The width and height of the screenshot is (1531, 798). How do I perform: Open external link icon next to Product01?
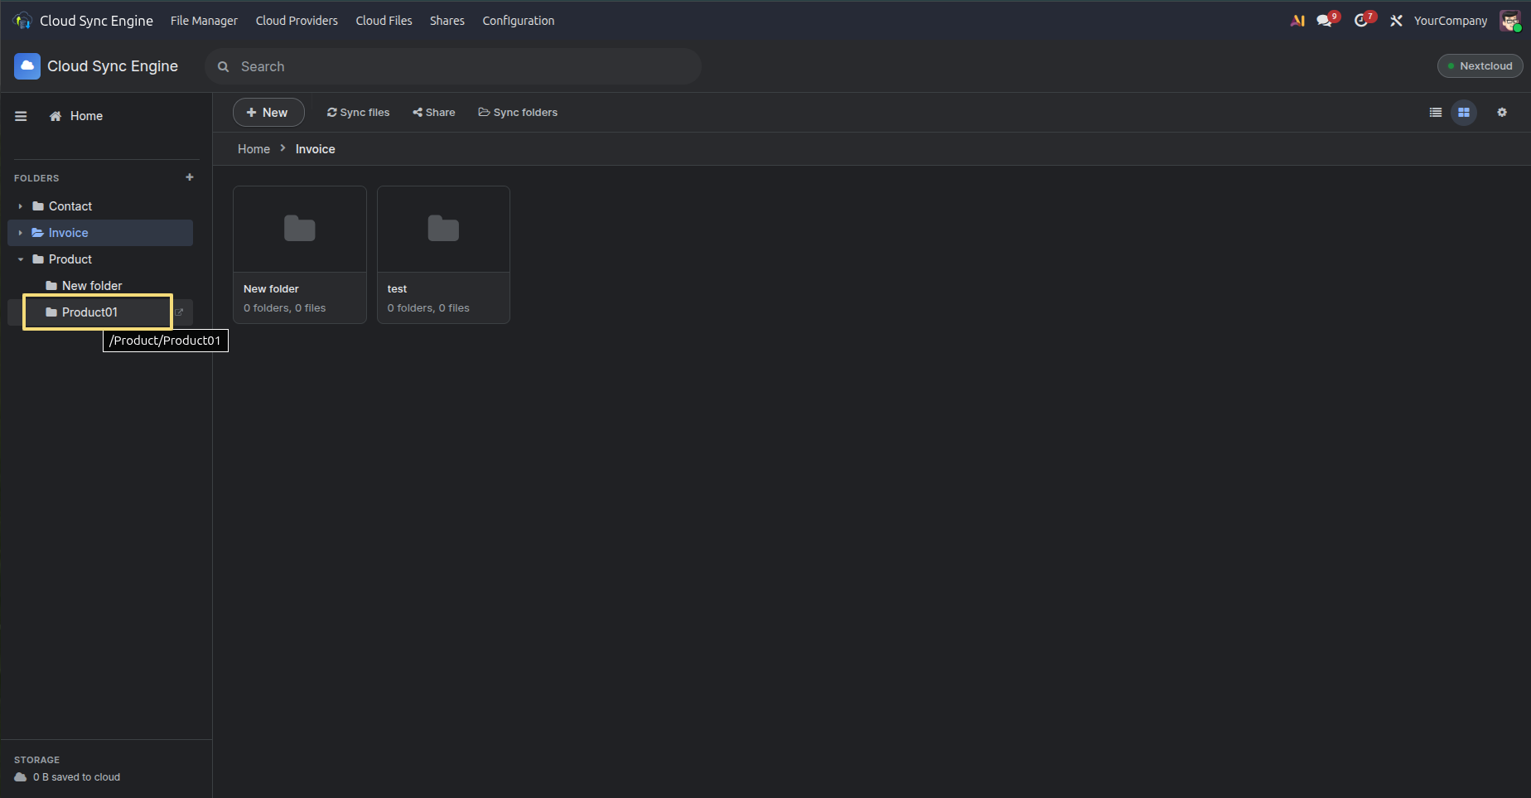coord(179,312)
